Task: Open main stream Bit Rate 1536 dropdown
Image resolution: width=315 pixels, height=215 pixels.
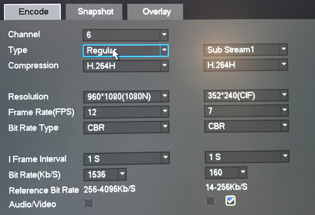Action: pyautogui.click(x=105, y=174)
